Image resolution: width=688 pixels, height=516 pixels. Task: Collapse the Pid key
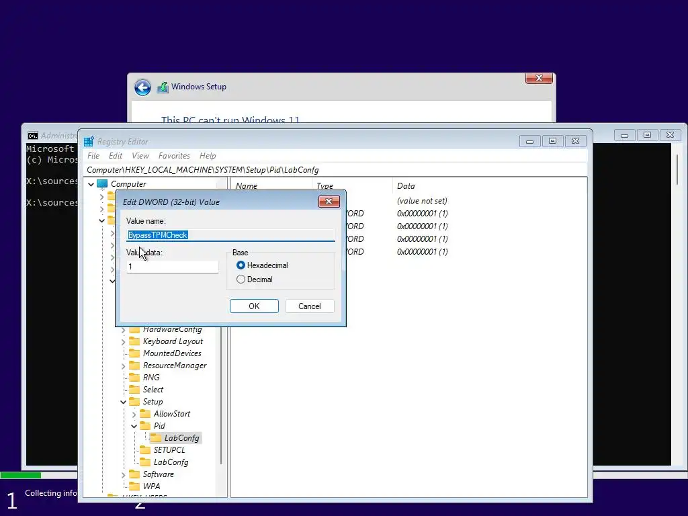pyautogui.click(x=134, y=426)
